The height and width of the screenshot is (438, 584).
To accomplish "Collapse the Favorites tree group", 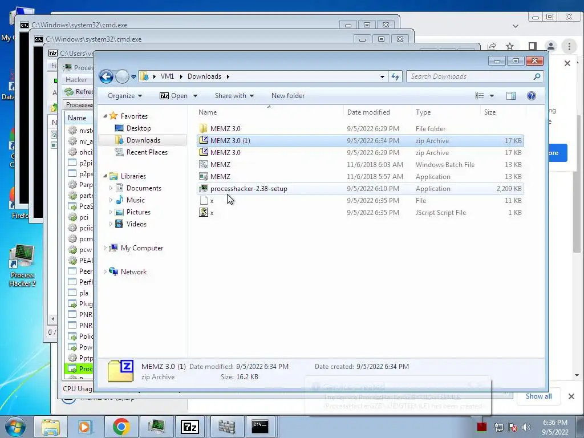I will (x=105, y=116).
